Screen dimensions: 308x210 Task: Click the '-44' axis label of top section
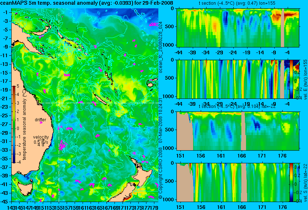(179, 52)
